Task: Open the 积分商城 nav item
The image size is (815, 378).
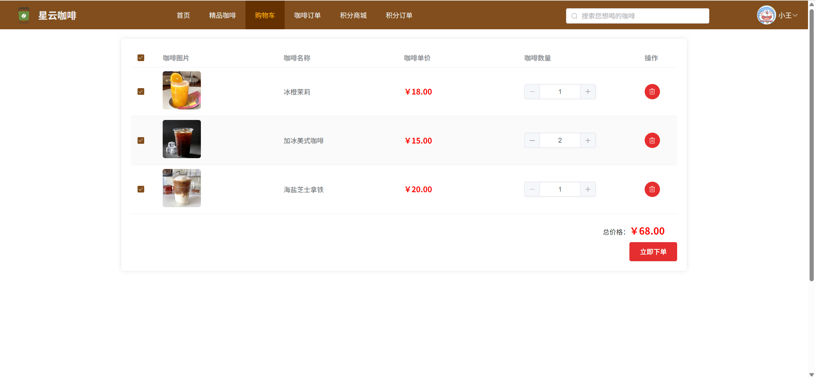Action: (x=353, y=15)
